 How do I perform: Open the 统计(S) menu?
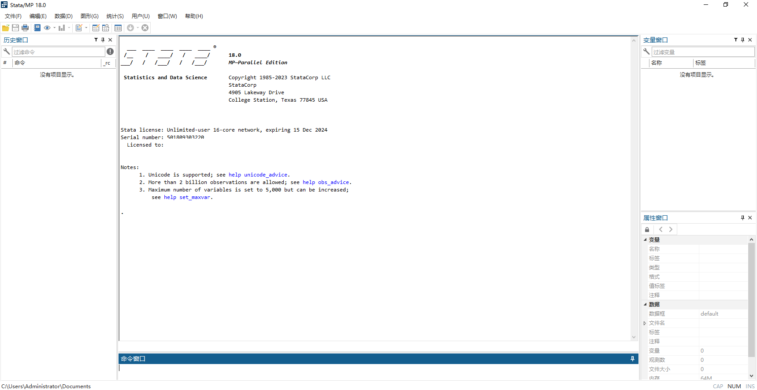[115, 16]
